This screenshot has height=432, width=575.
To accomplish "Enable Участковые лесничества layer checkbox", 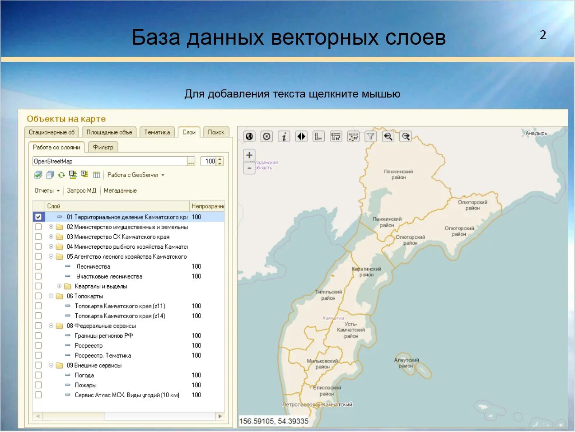I will point(38,276).
